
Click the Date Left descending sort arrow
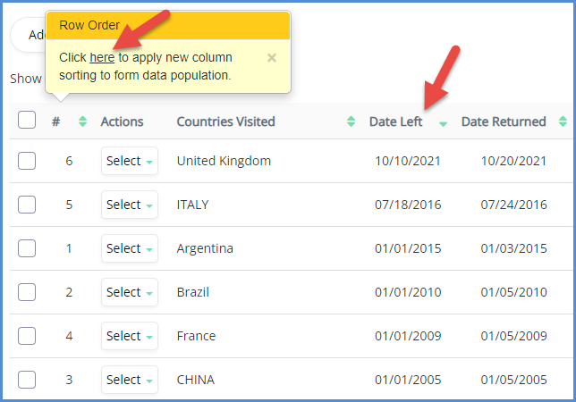tap(443, 123)
